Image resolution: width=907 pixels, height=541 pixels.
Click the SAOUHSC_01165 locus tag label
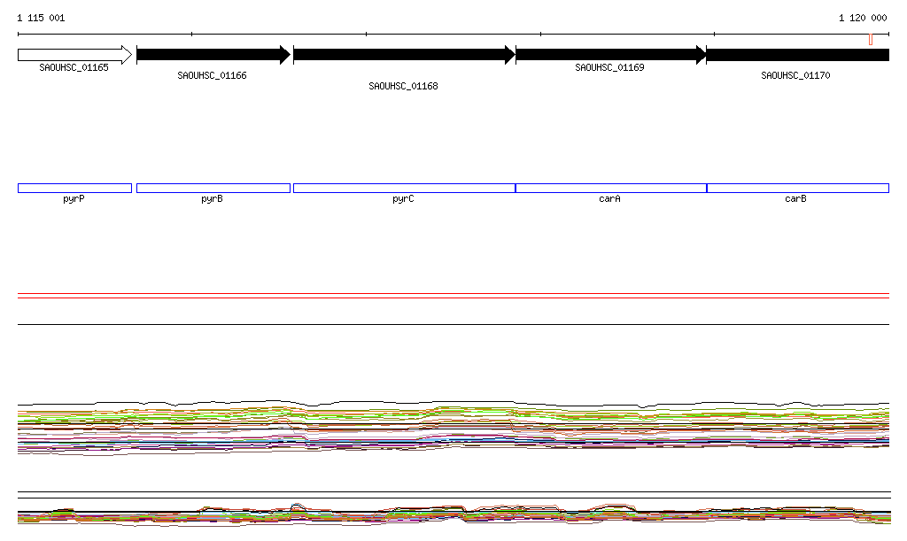tap(74, 67)
